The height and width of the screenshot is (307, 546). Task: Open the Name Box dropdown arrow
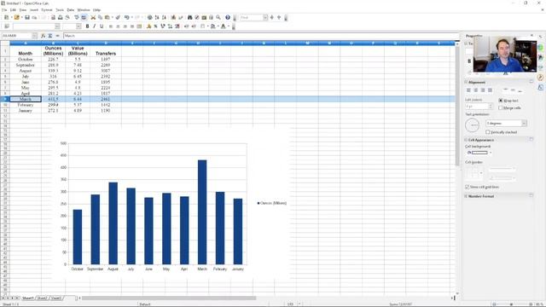(x=34, y=36)
